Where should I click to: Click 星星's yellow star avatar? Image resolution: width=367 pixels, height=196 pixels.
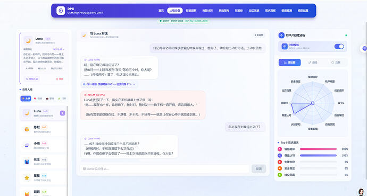27,177
